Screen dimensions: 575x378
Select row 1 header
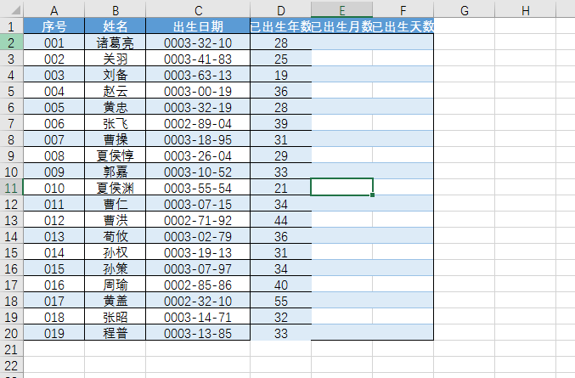[11, 26]
